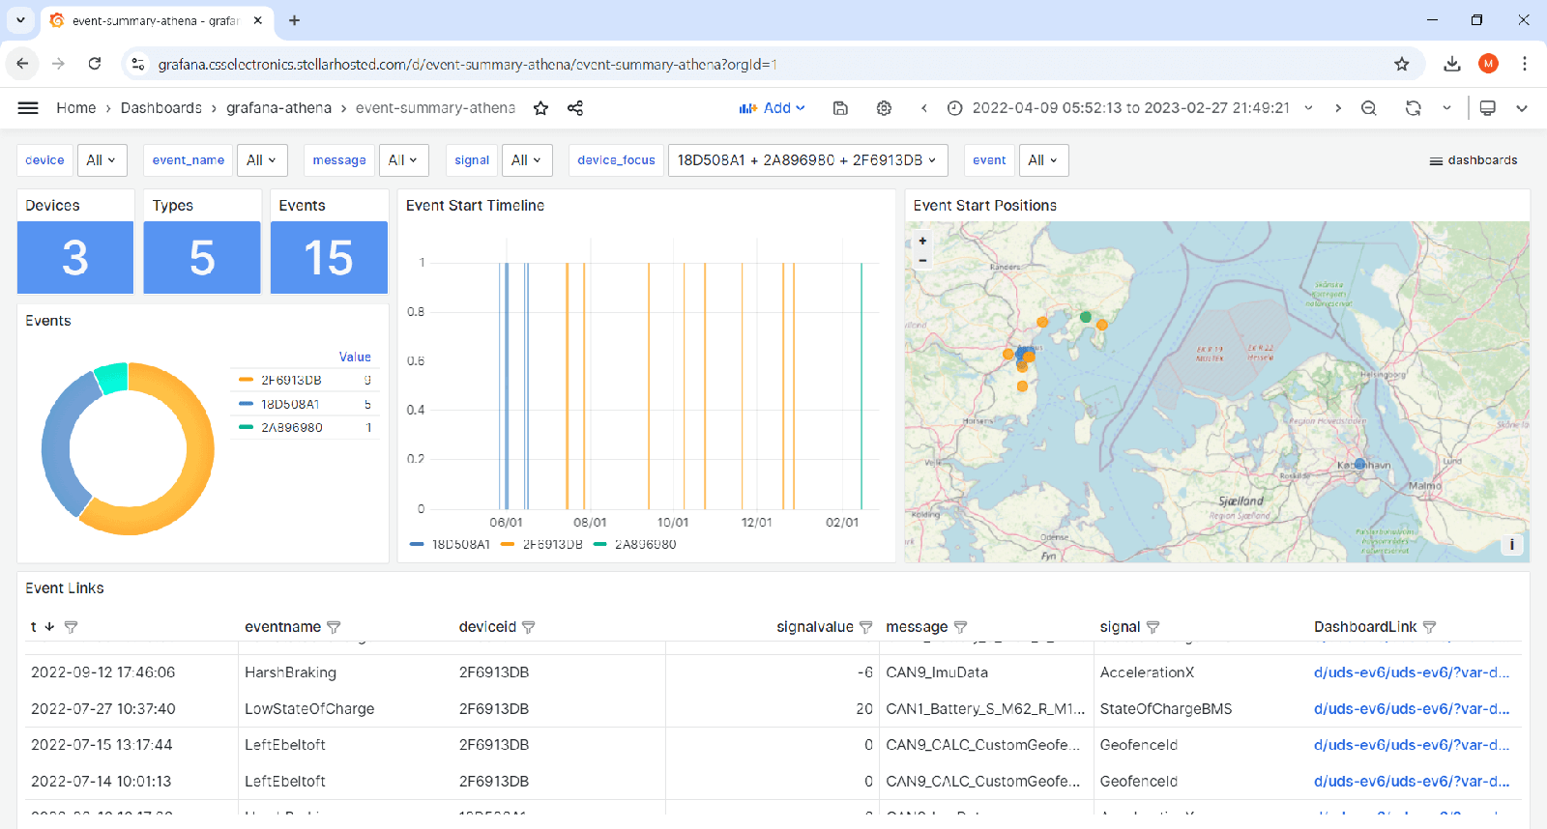
Task: Shift time range backward
Action: pos(924,108)
